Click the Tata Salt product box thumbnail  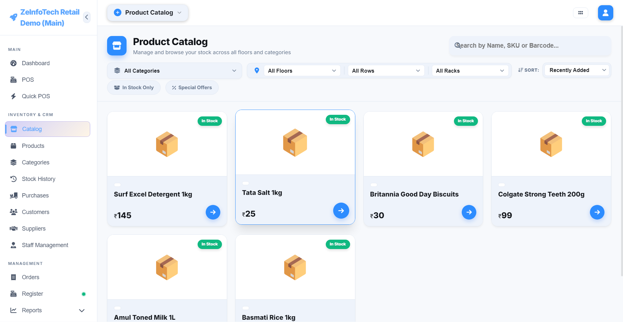tap(295, 143)
